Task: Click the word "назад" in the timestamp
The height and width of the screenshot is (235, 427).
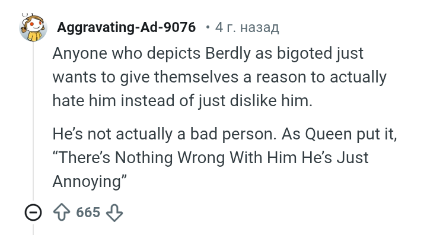Action: click(260, 28)
